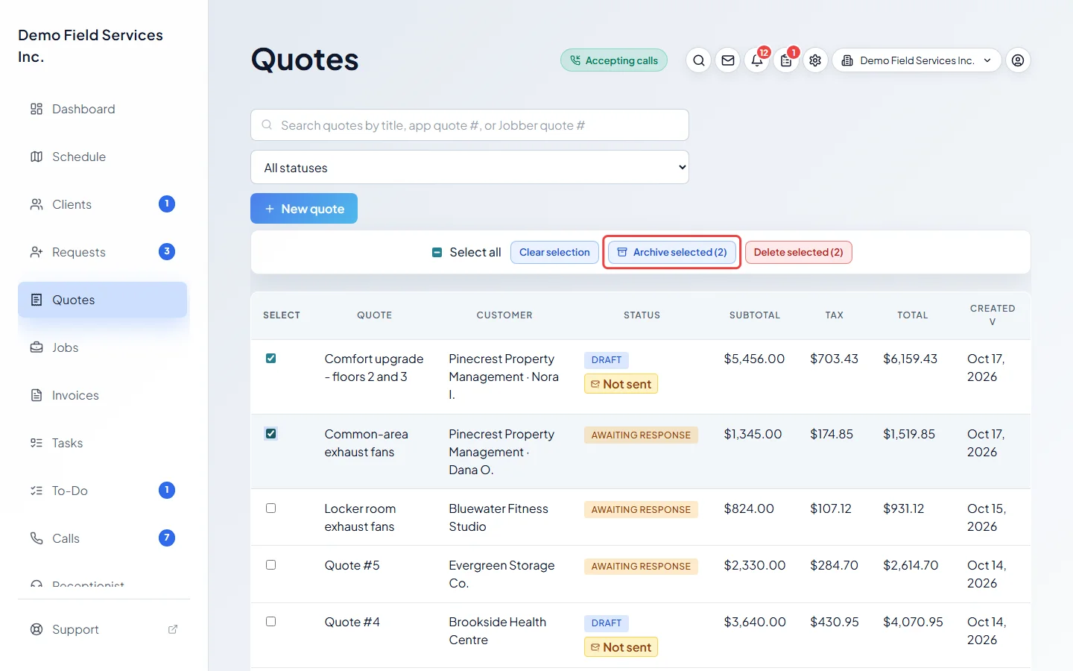Open the settings gear icon
1073x671 pixels.
click(815, 60)
